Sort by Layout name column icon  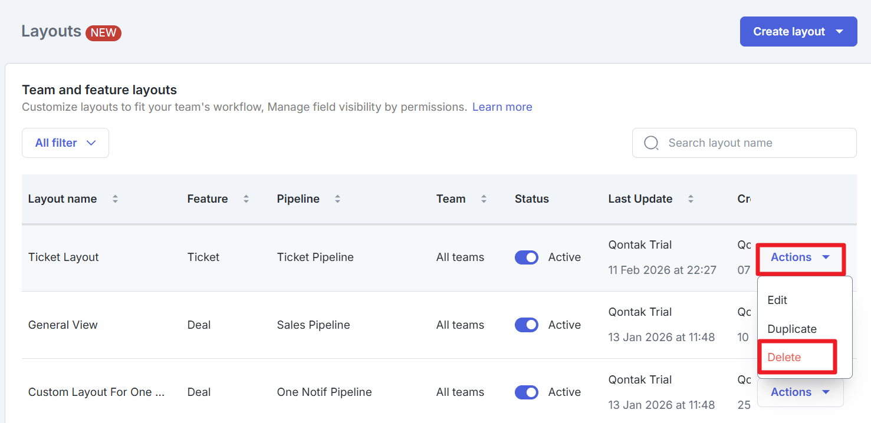pos(115,199)
